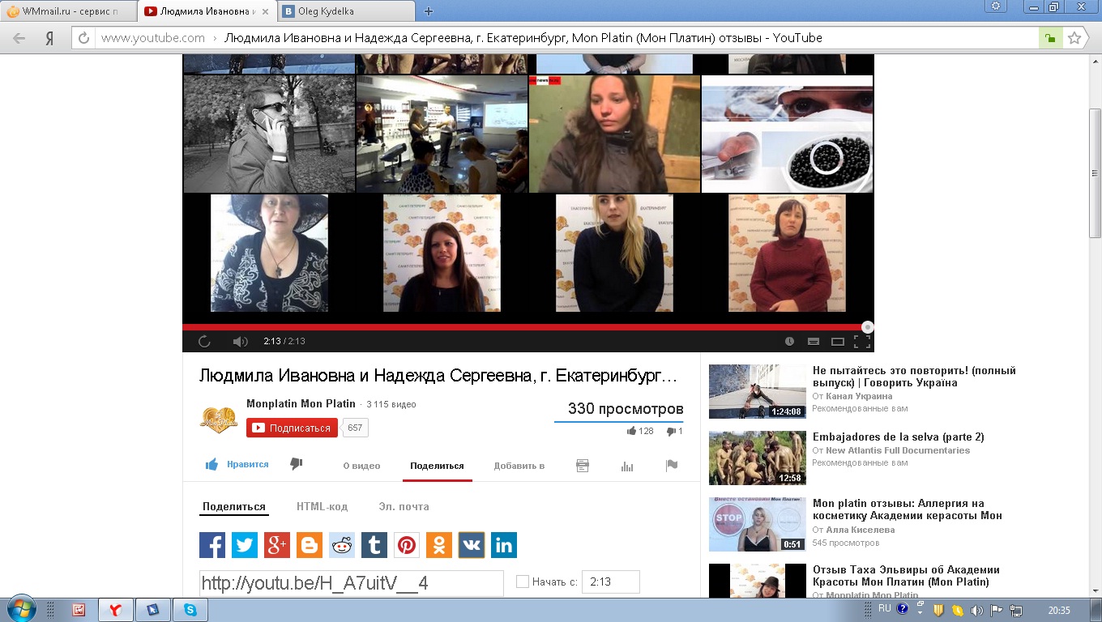1102x622 pixels.
Task: Toggle fullscreen video mode
Action: click(861, 342)
